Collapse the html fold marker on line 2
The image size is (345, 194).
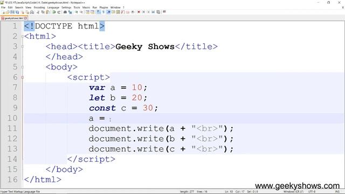tap(23, 36)
